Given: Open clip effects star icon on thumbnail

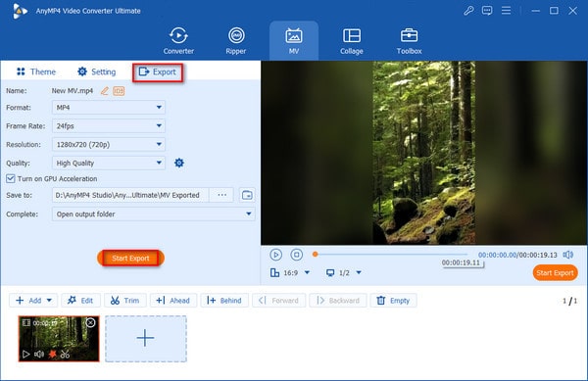Looking at the screenshot, I should [52, 354].
